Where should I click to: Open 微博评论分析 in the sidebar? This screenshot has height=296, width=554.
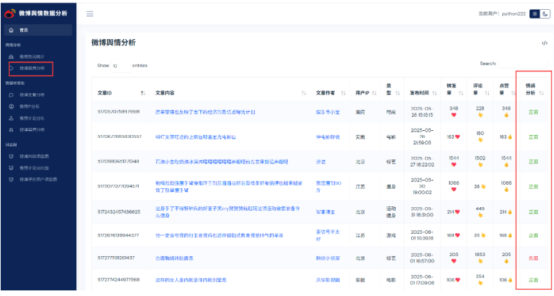[x=32, y=118]
